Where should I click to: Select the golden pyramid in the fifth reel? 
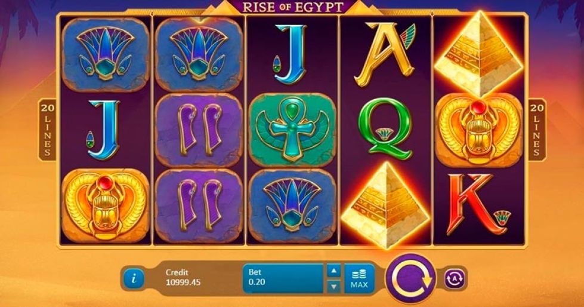(x=479, y=54)
